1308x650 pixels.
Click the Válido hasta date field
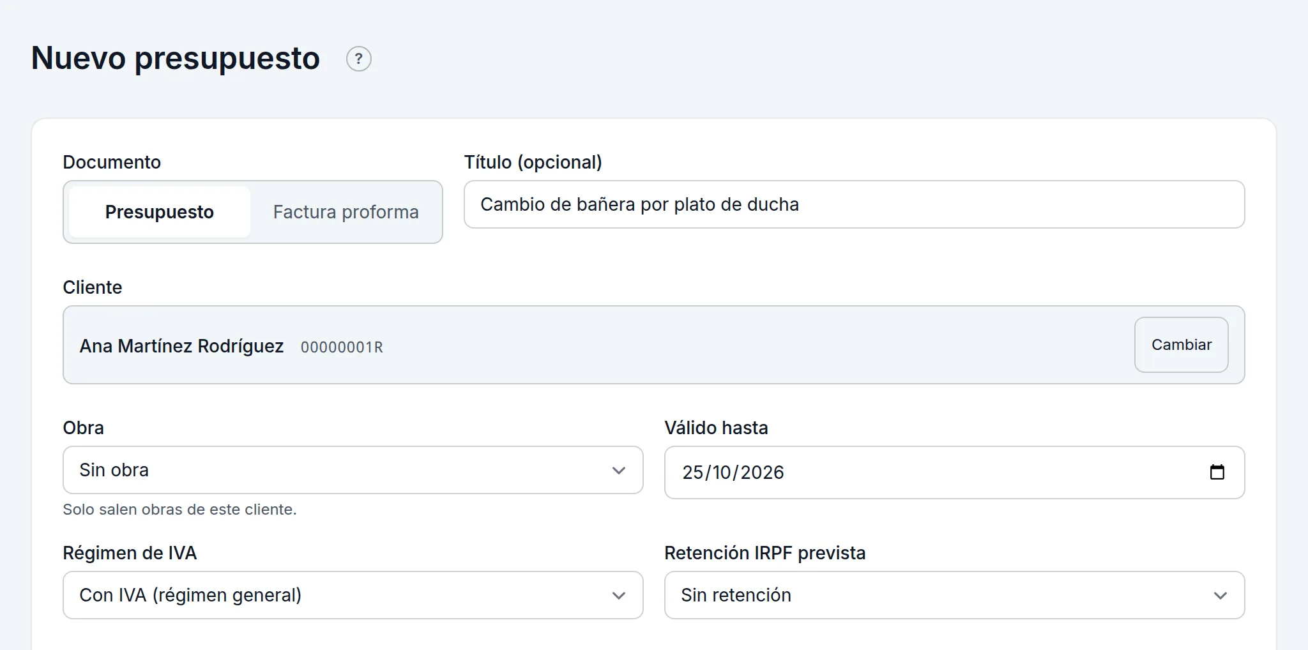pos(955,472)
